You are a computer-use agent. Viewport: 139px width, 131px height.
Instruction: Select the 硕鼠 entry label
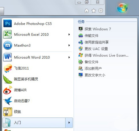(x=18, y=112)
